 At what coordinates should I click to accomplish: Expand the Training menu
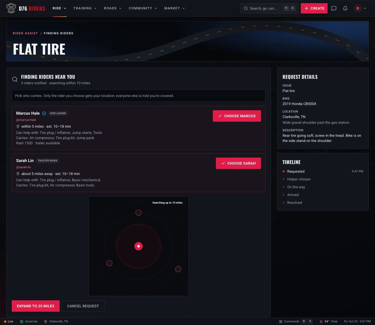click(x=85, y=8)
